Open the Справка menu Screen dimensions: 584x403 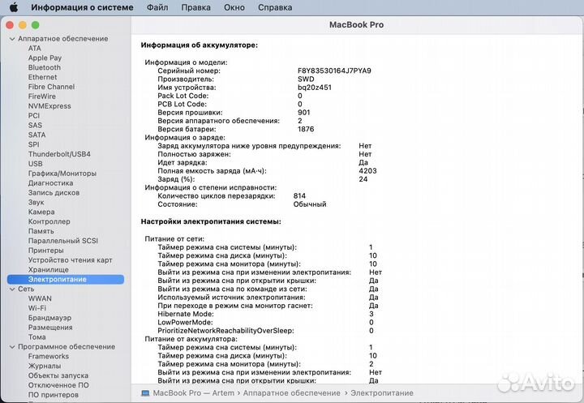(x=275, y=7)
